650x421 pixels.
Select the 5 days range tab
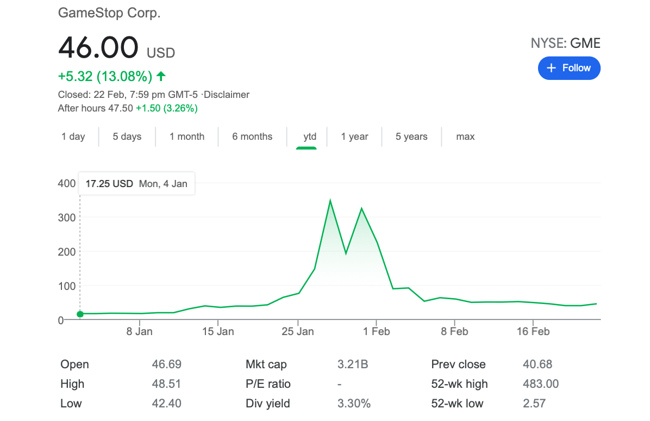(127, 137)
